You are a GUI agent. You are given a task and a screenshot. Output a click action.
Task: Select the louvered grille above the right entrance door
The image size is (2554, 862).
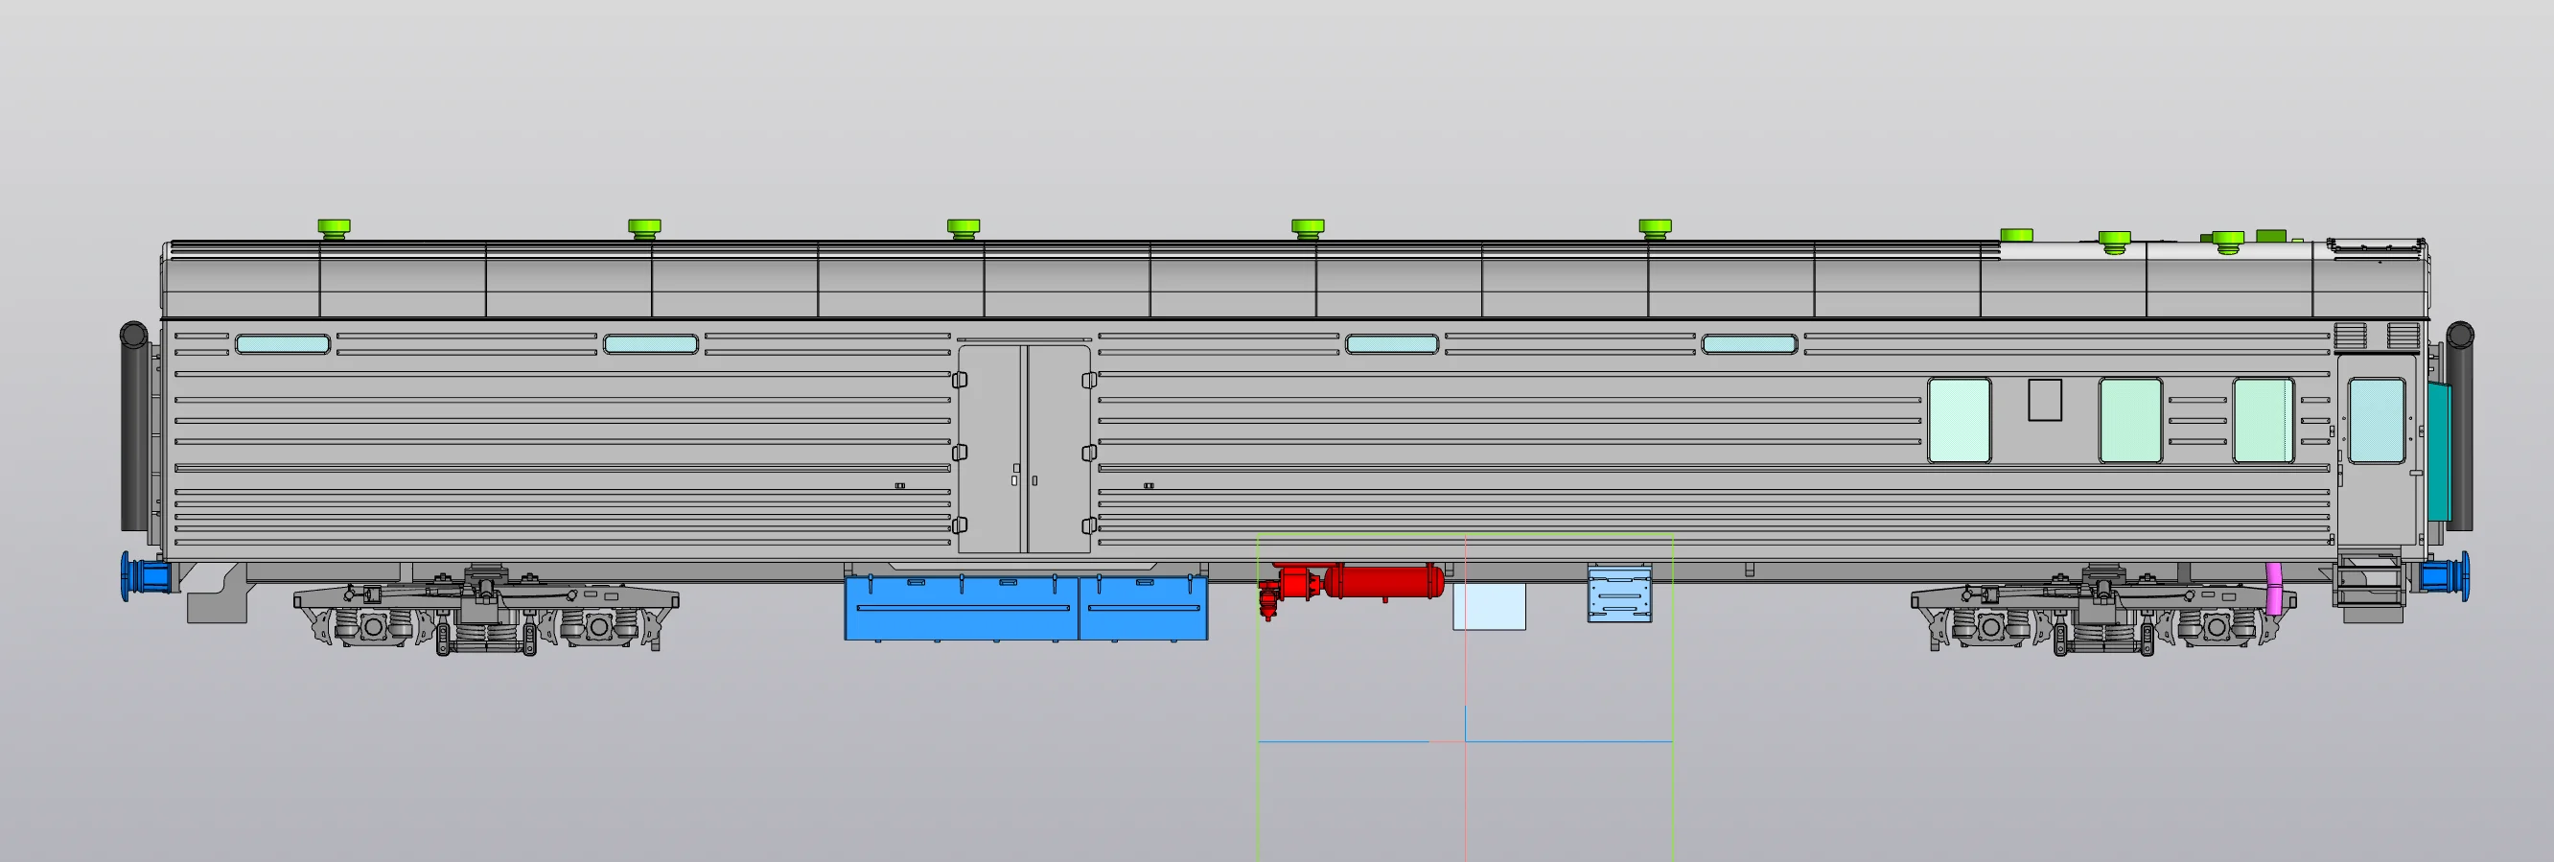[x=2378, y=337]
